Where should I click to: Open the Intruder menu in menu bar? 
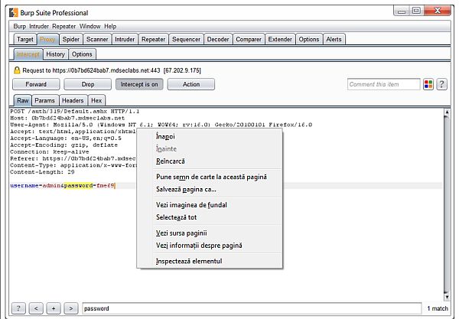(39, 26)
